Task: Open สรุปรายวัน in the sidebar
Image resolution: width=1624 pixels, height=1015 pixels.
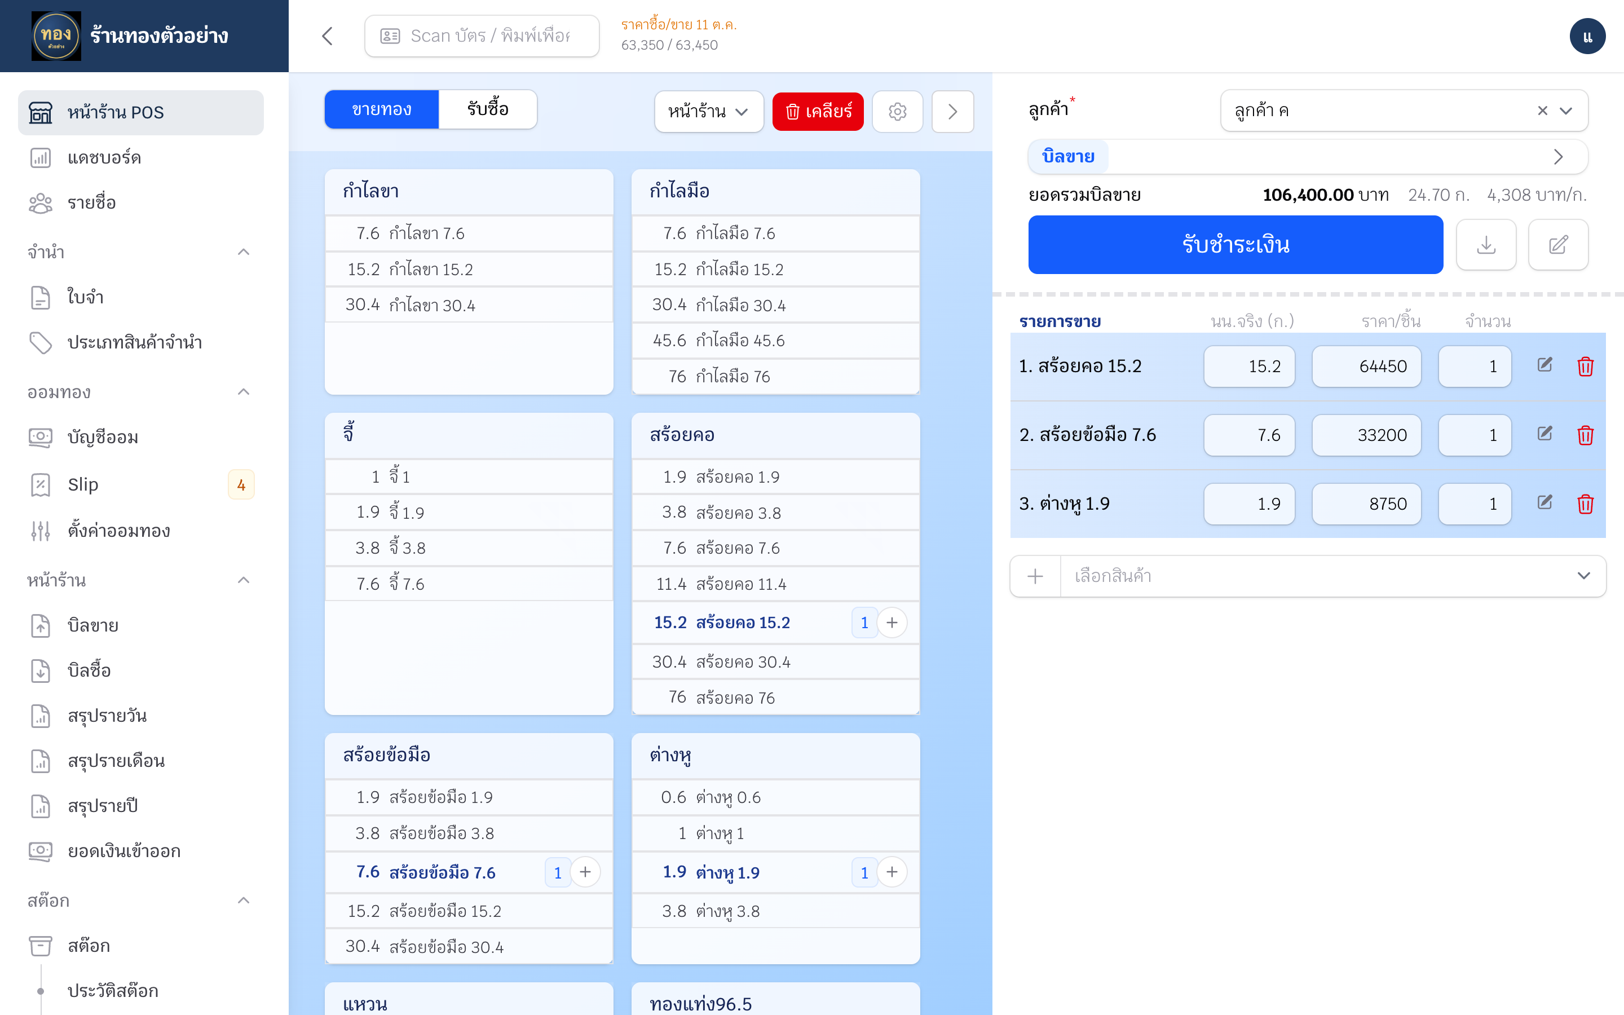Action: click(141, 716)
